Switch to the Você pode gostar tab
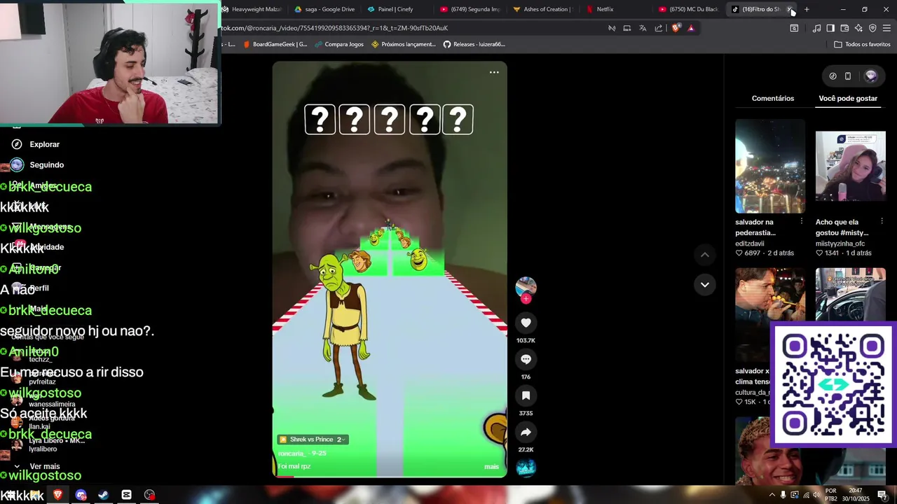This screenshot has width=897, height=504. tap(848, 98)
